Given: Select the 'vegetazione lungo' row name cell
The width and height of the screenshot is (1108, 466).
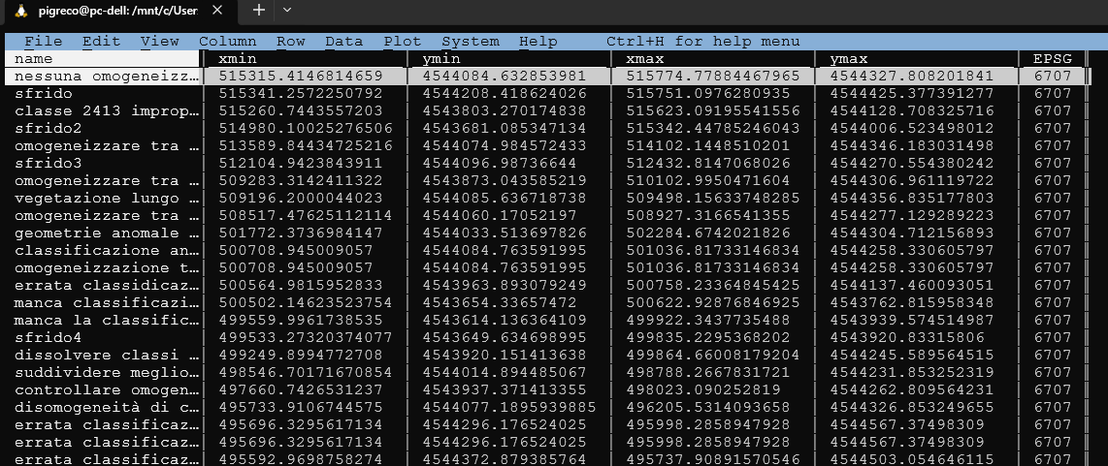Looking at the screenshot, I should click(x=107, y=198).
